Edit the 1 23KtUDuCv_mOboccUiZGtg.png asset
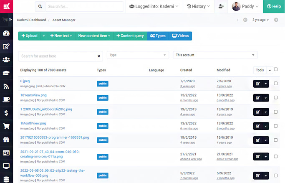 click(x=258, y=112)
